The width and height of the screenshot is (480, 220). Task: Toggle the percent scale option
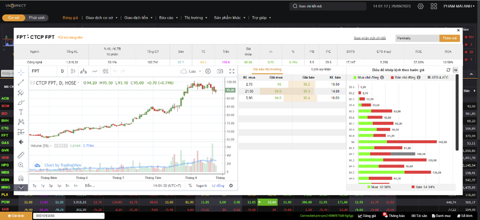click(190, 186)
